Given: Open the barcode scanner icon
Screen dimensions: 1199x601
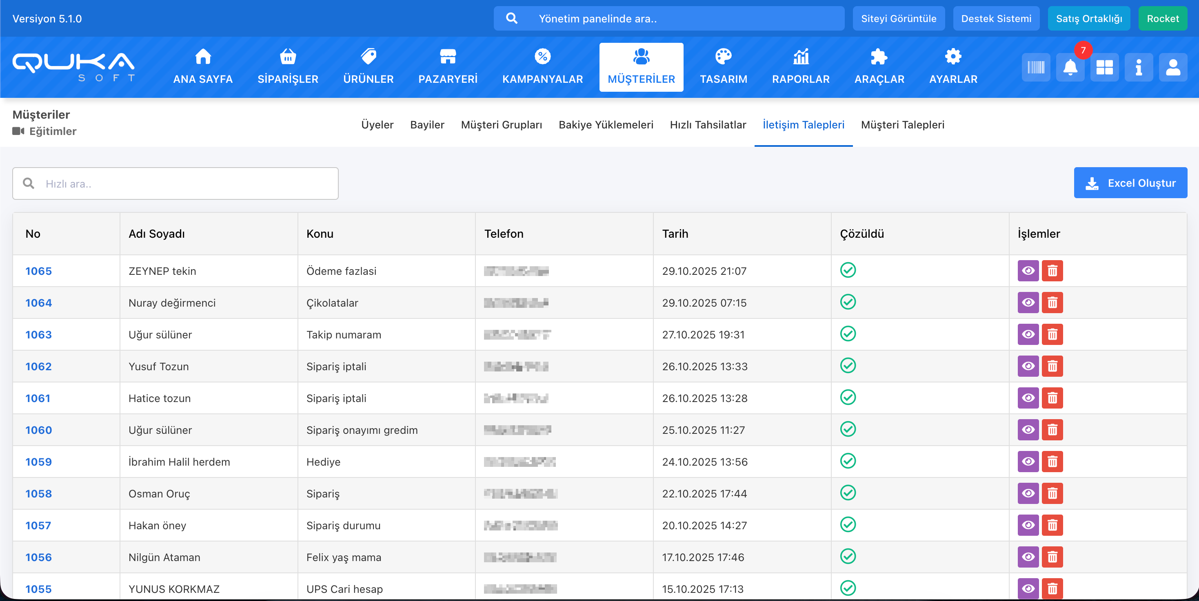Looking at the screenshot, I should pos(1036,67).
